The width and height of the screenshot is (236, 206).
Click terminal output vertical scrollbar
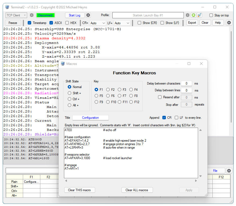231,76
